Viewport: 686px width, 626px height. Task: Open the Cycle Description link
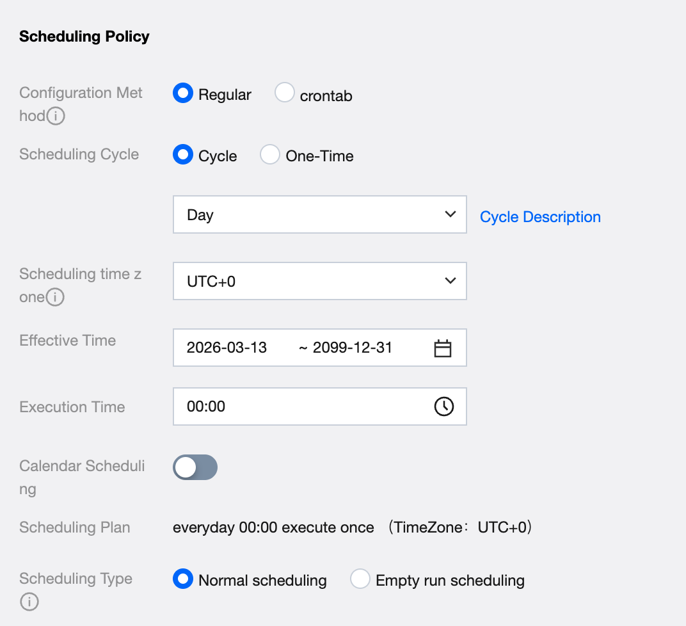540,217
